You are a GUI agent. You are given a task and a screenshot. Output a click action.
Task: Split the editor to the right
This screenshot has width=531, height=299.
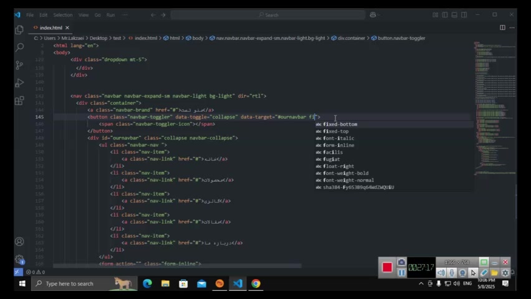(502, 27)
